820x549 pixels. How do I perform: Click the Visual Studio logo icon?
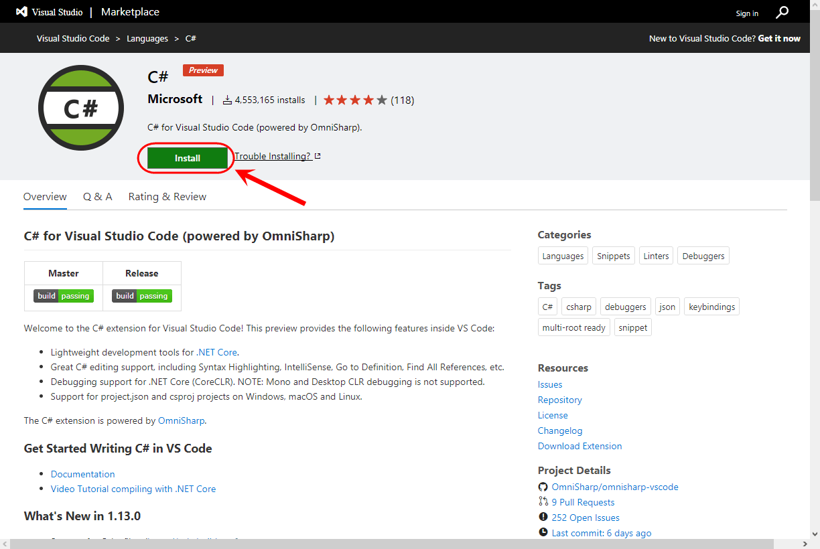coord(22,12)
